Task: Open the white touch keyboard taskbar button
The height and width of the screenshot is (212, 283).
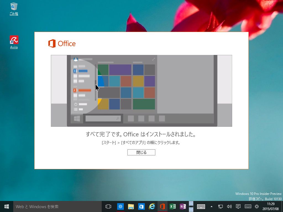Action: pos(201,206)
